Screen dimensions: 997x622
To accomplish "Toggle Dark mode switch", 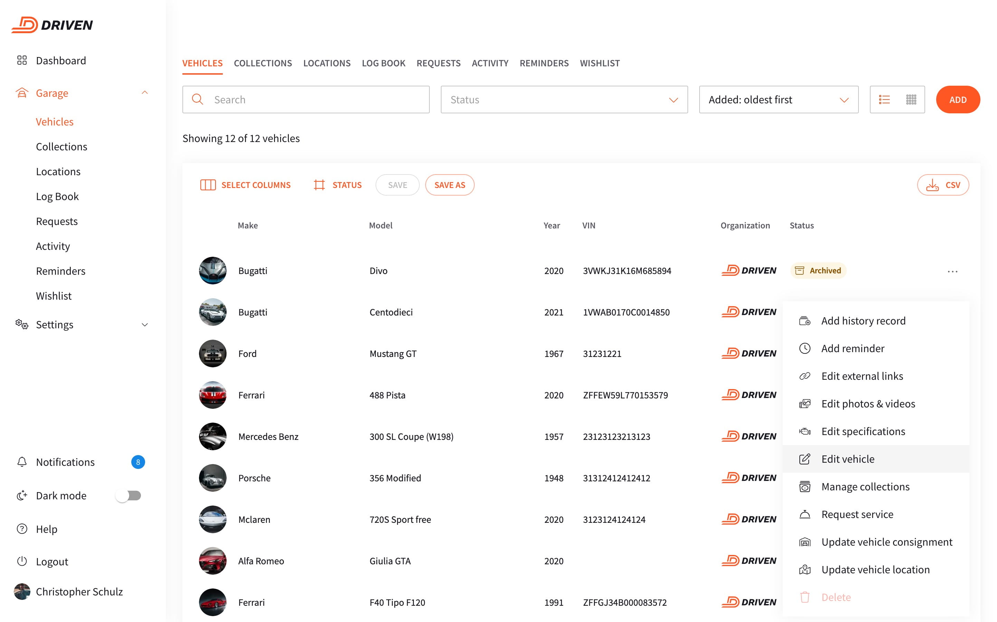I will coord(128,495).
